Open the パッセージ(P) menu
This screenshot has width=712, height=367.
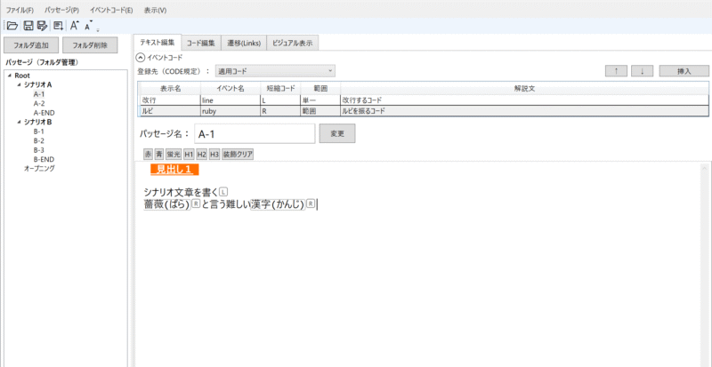pyautogui.click(x=61, y=10)
